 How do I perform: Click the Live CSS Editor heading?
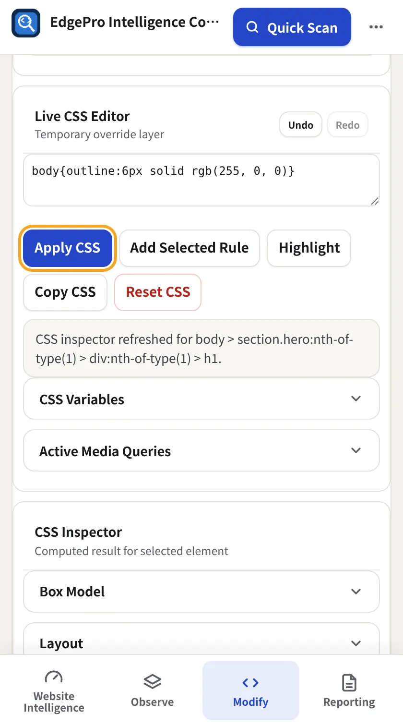[x=82, y=117]
